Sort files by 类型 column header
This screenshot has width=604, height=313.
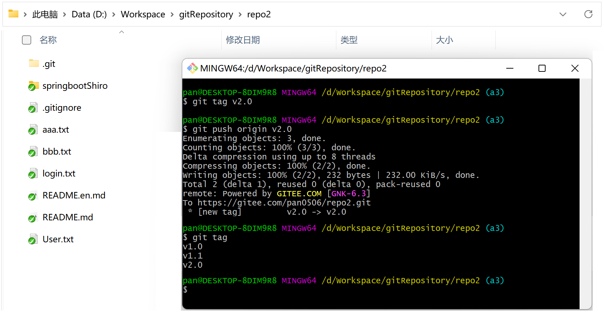tap(349, 40)
